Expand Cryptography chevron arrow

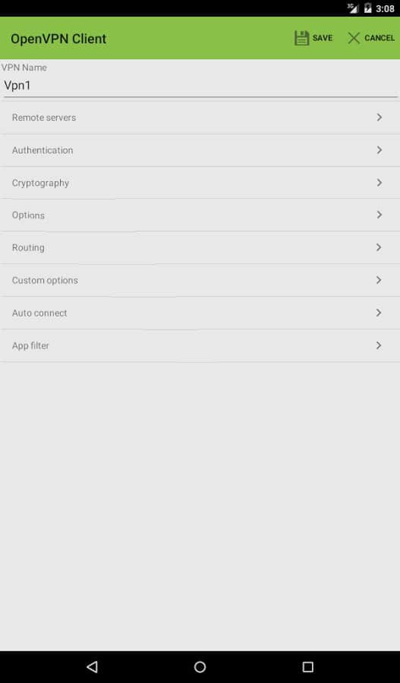[379, 182]
